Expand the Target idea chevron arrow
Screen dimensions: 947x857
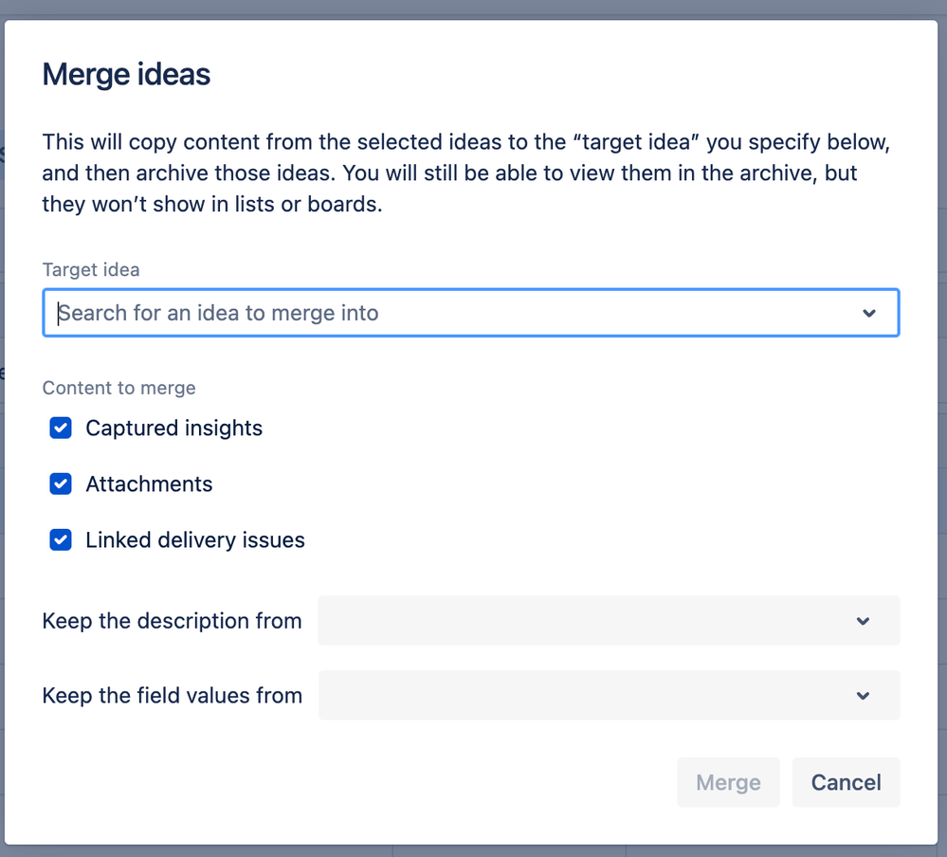click(x=869, y=313)
